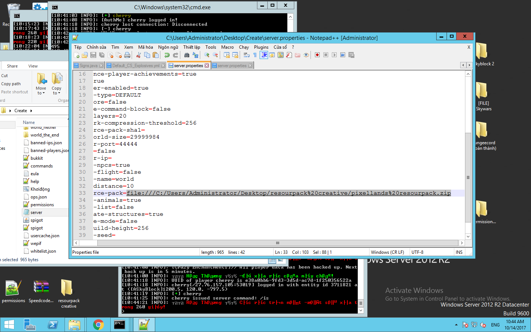Start macro recording with the red record icon
The image size is (531, 332).
[x=317, y=55]
